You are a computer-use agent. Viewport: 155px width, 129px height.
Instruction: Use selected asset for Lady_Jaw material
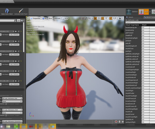pyautogui.click(x=16, y=81)
